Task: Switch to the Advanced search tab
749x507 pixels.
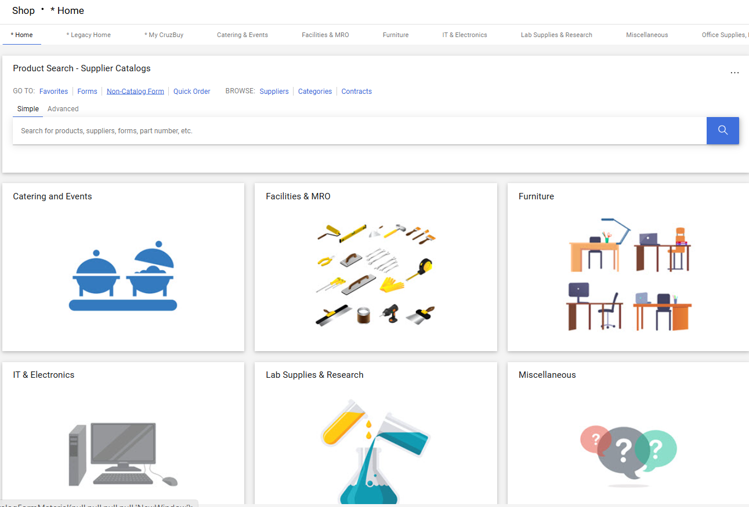Action: point(63,109)
